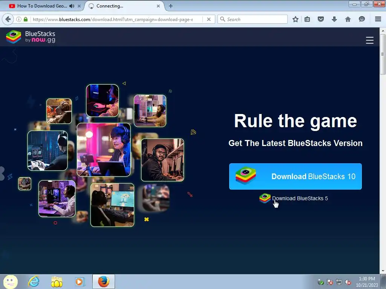Stop page loading with the address bar X
386x289 pixels.
click(x=209, y=19)
